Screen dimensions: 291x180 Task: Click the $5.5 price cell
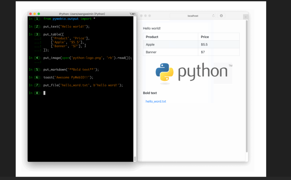click(x=204, y=44)
